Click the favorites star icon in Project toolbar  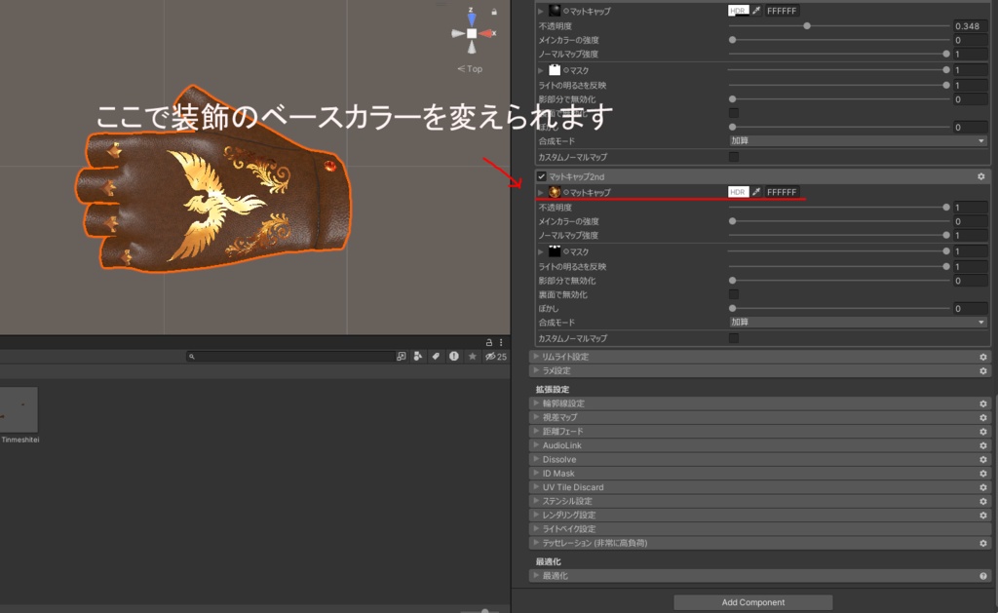click(x=473, y=357)
